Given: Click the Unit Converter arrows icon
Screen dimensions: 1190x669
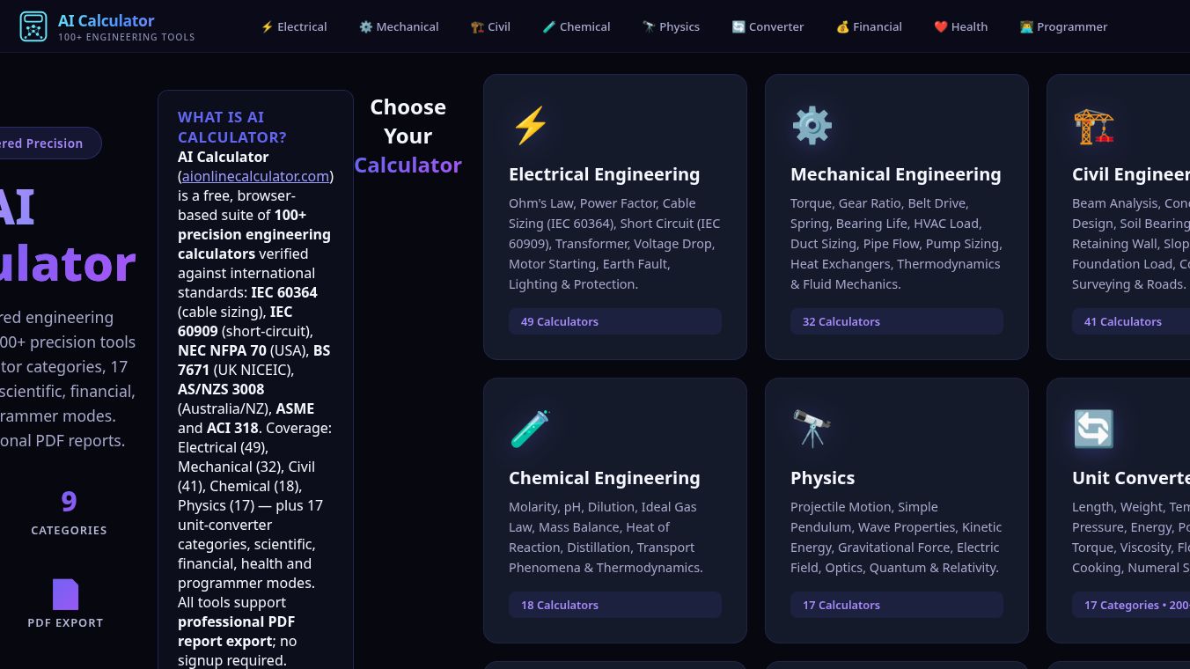Looking at the screenshot, I should 1093,430.
